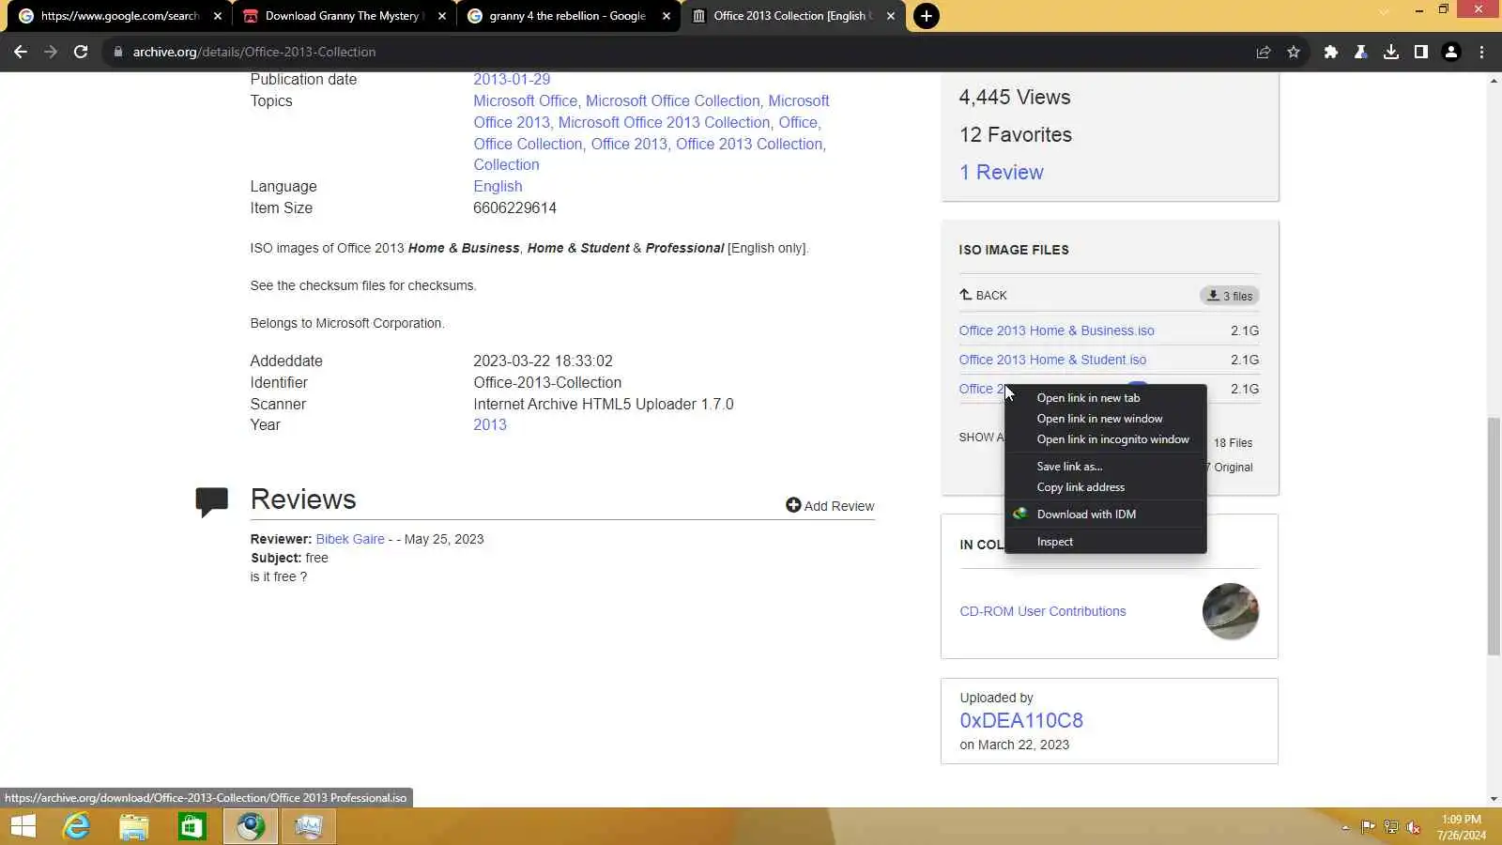Click the Item Size value 6606229614
This screenshot has width=1502, height=845.
coord(514,208)
